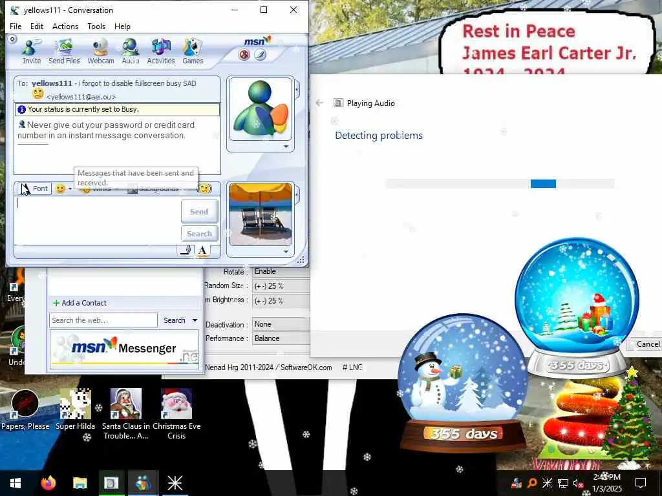The height and width of the screenshot is (496, 662).
Task: Click into the message typing box
Action: pyautogui.click(x=97, y=221)
